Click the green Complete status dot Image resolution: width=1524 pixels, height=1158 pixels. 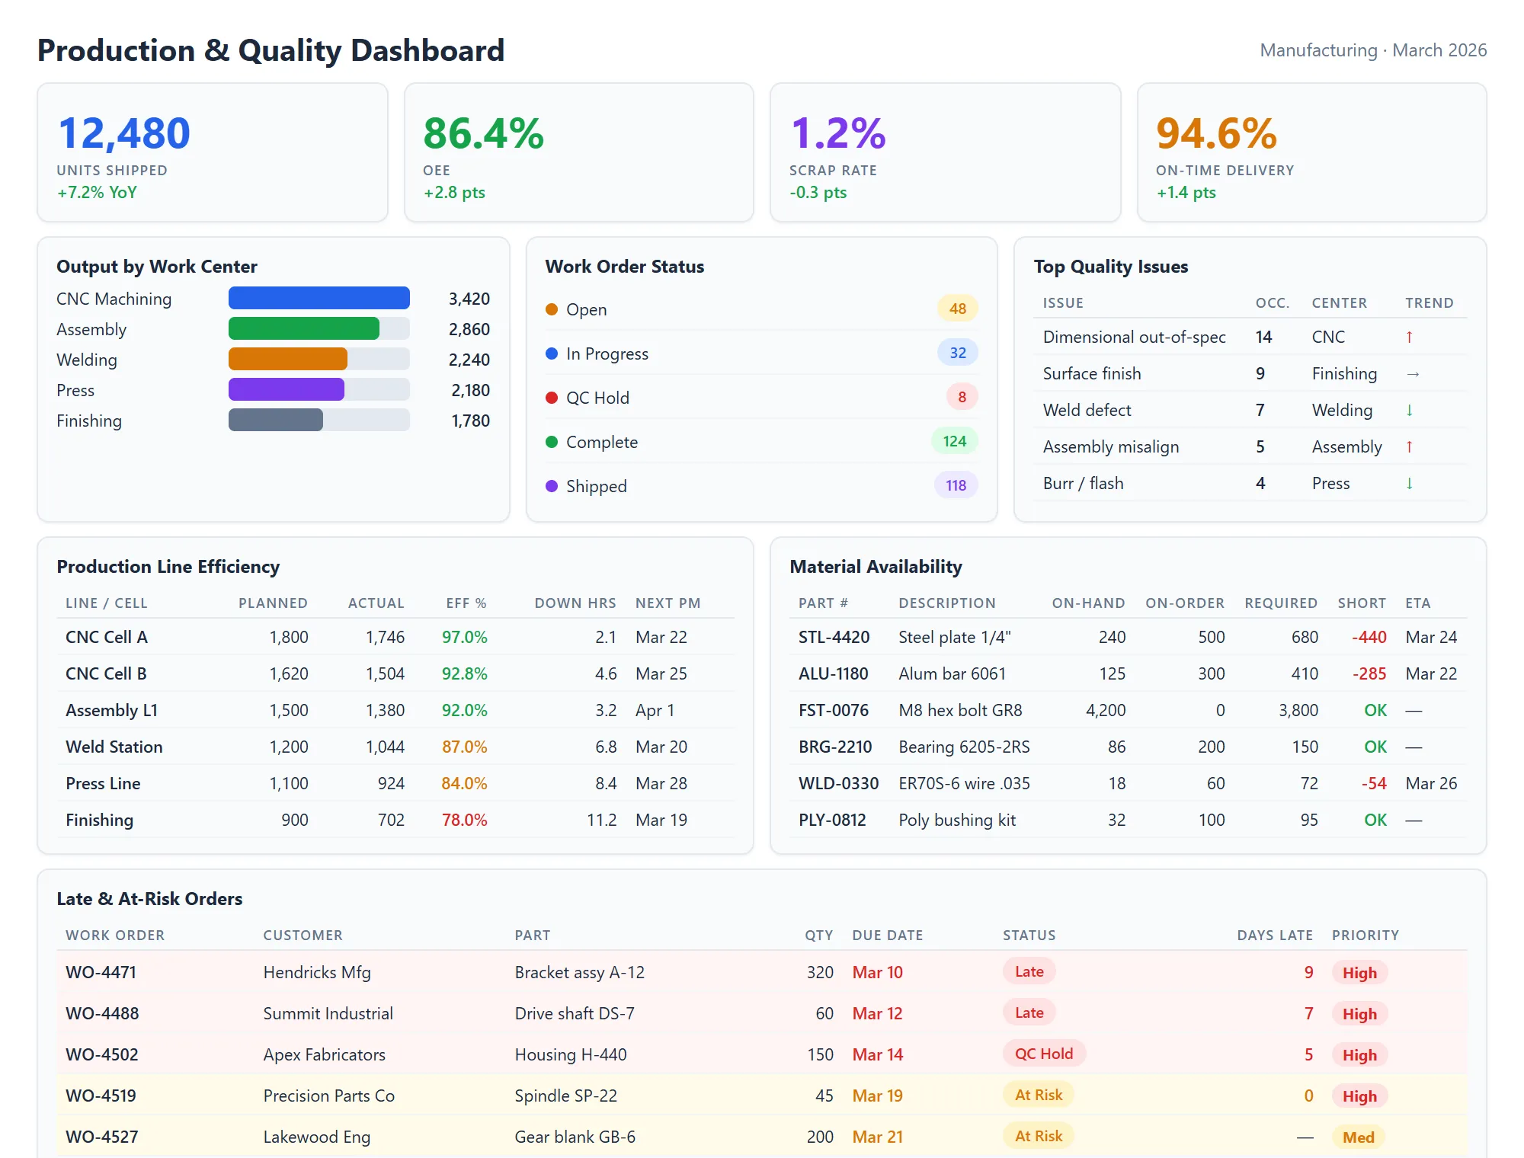(x=552, y=442)
